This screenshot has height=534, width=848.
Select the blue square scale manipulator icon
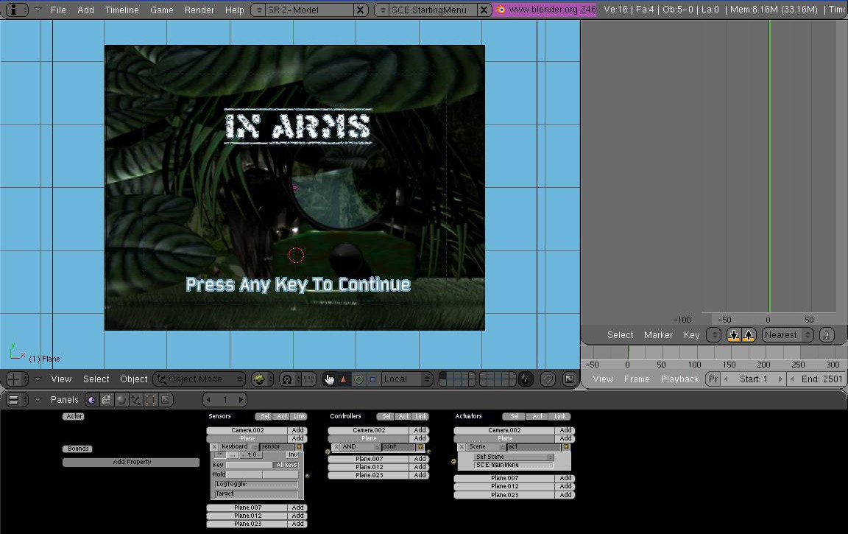tap(372, 379)
